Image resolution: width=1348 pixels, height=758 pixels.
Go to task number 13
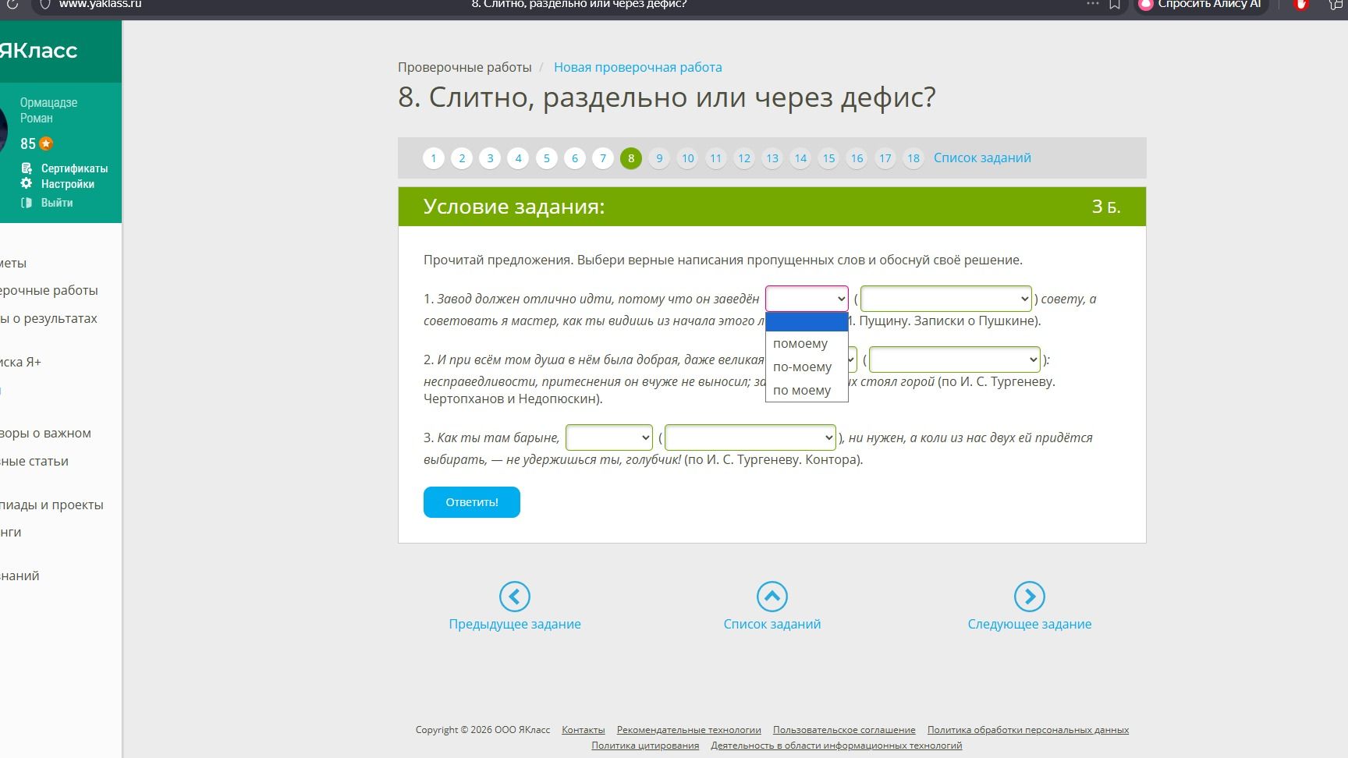pos(772,158)
